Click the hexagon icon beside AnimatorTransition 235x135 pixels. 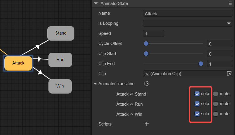tap(147, 84)
